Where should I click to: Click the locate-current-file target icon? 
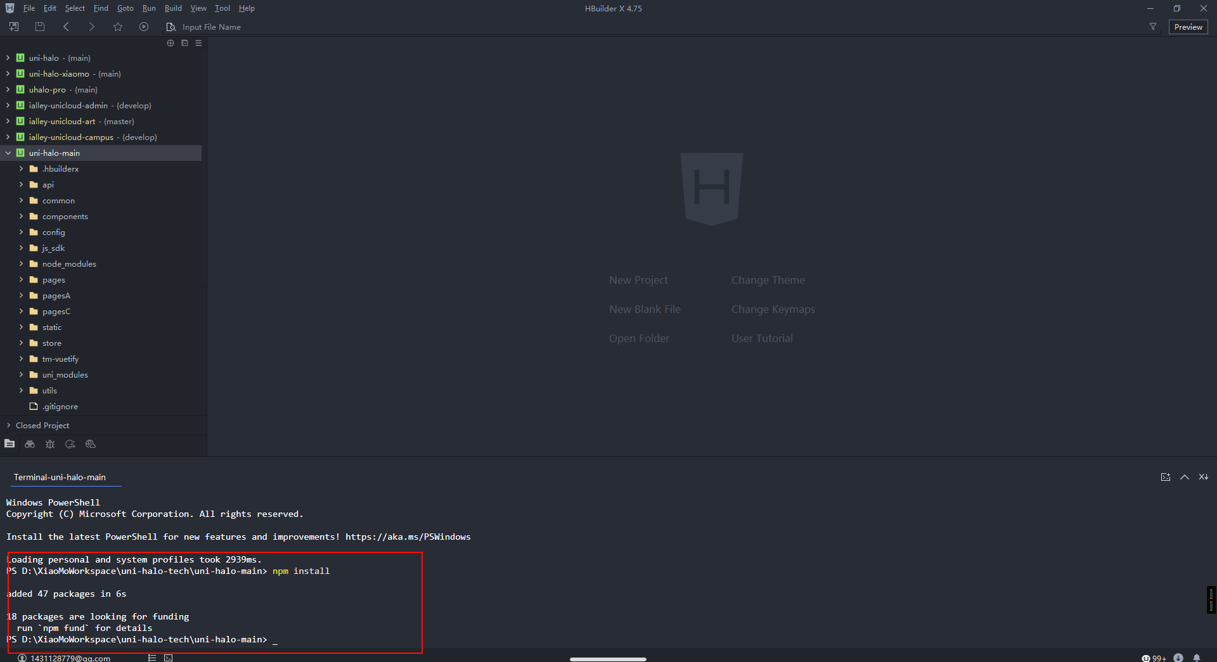(171, 43)
